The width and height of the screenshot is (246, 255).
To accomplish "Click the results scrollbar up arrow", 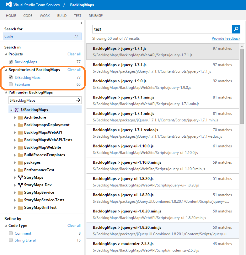I will (x=242, y=47).
